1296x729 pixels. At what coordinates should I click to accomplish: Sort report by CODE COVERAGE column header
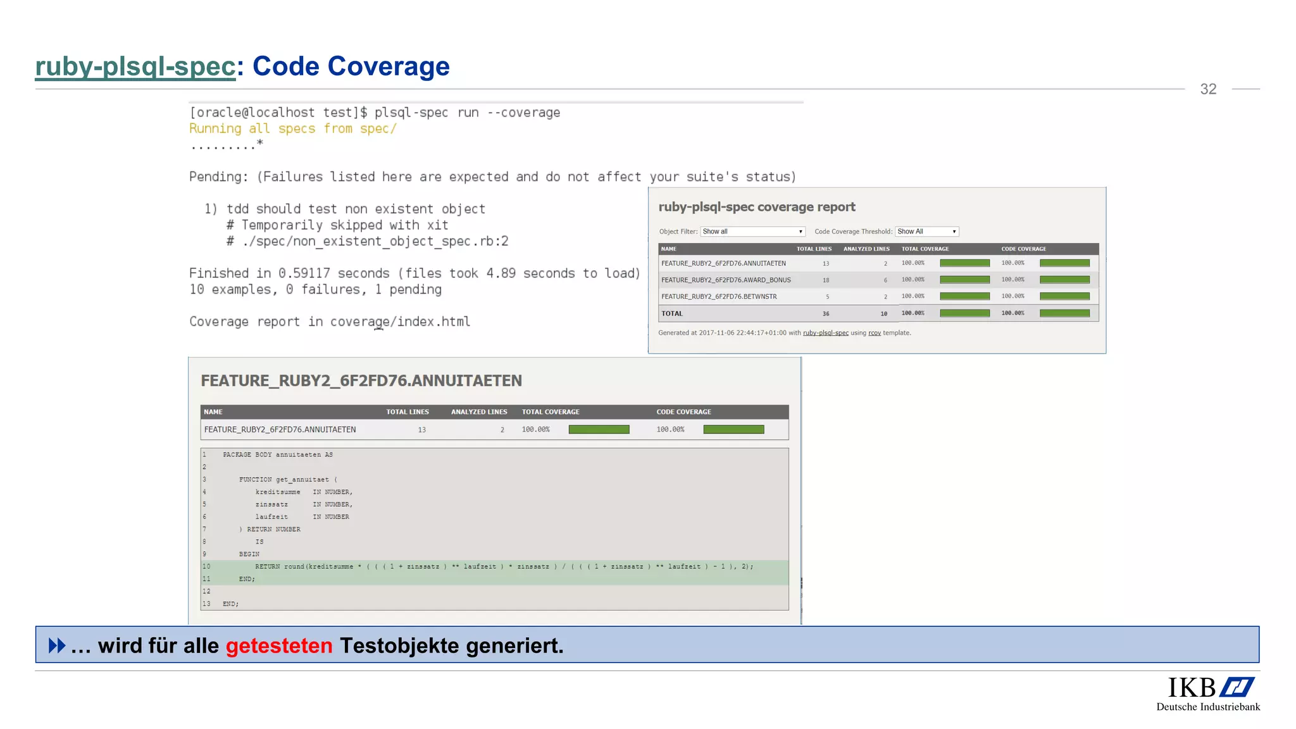point(1023,249)
